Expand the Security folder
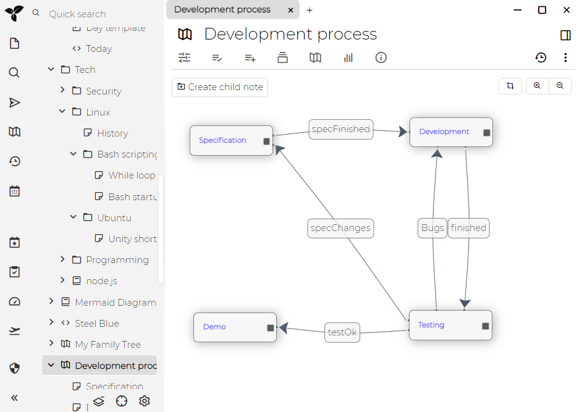577x412 pixels. click(x=62, y=91)
